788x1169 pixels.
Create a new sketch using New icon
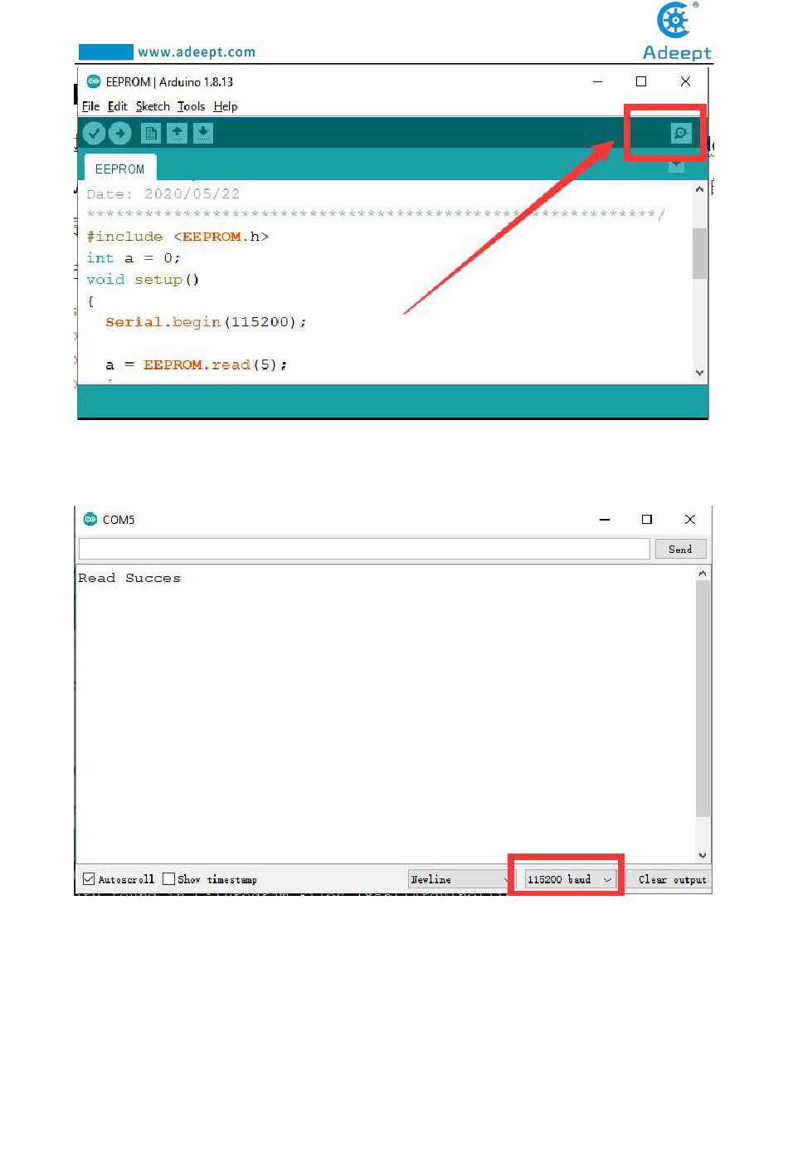[x=150, y=133]
